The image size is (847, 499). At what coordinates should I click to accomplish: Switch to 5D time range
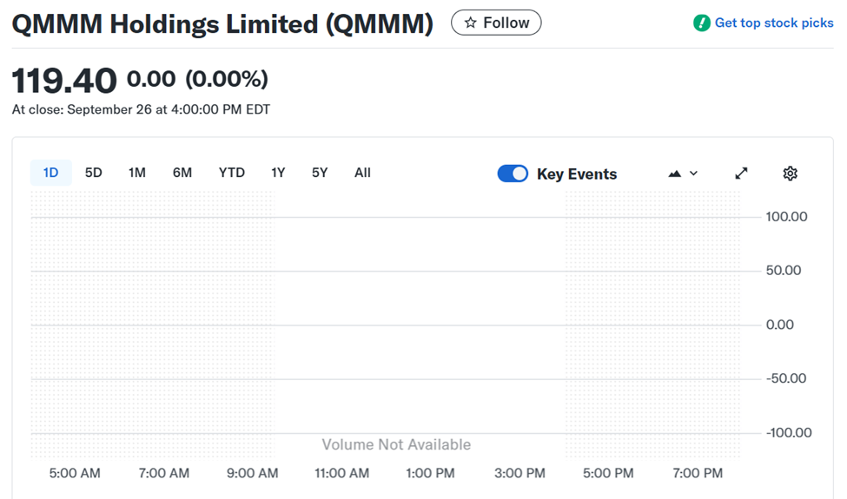click(x=94, y=173)
